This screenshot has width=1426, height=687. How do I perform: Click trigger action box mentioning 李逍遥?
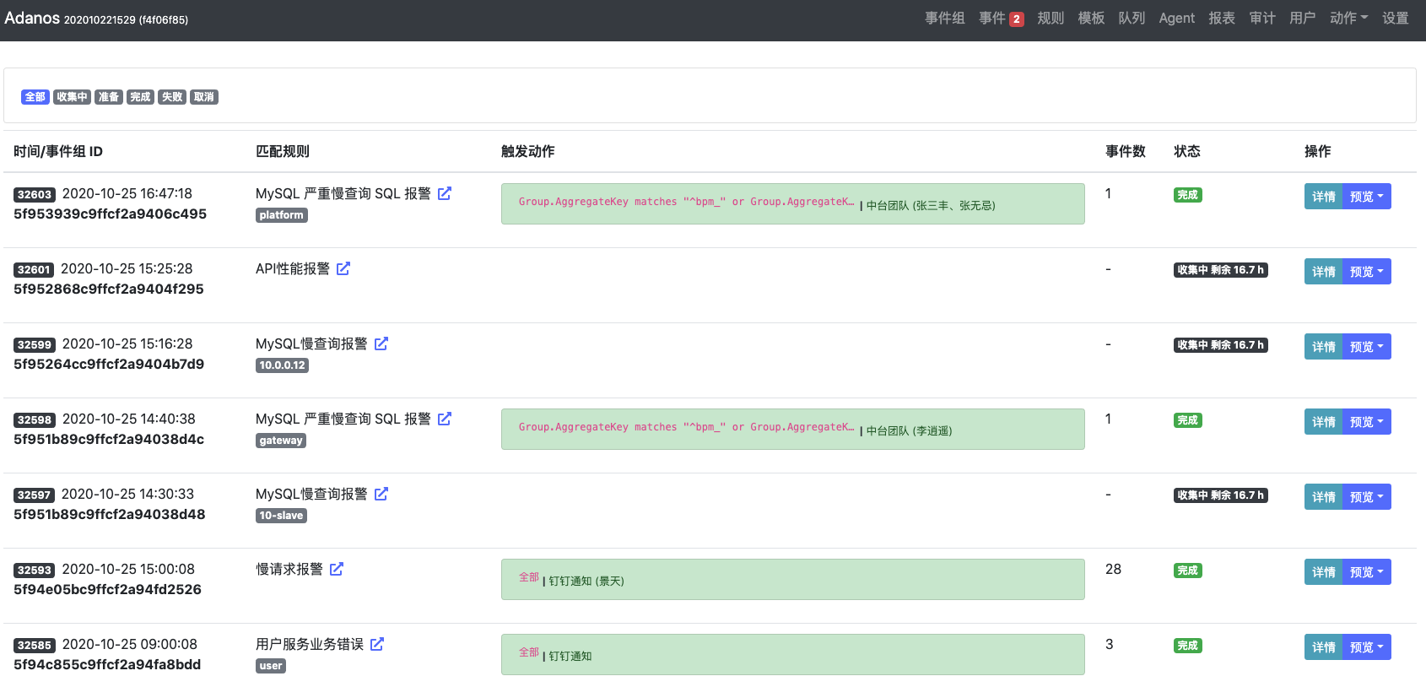793,429
